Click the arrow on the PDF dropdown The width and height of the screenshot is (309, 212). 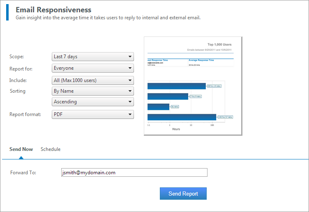click(x=130, y=114)
